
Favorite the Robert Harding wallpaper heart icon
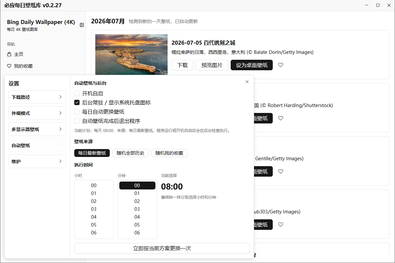coord(280,118)
